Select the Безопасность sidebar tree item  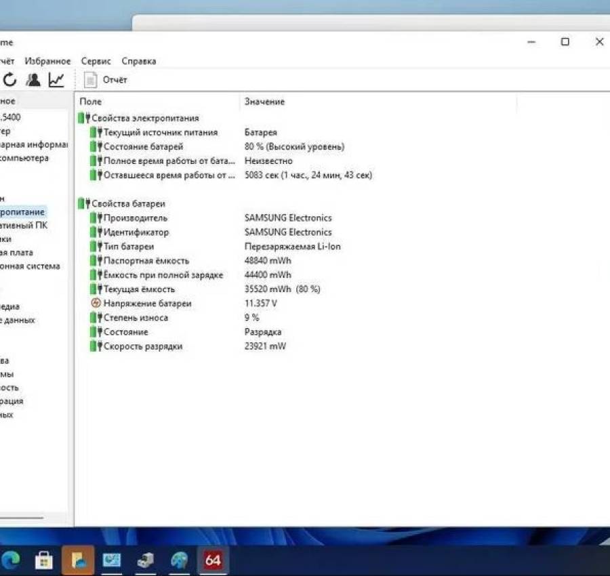(x=9, y=388)
